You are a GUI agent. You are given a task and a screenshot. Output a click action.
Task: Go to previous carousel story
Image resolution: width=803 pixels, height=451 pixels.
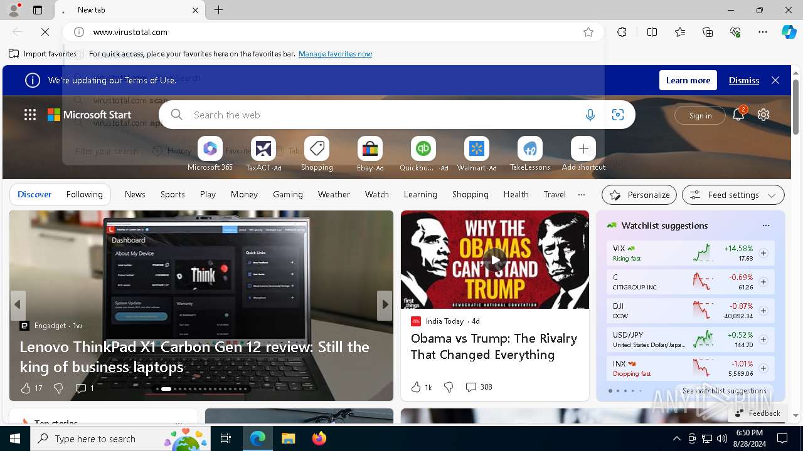click(18, 304)
